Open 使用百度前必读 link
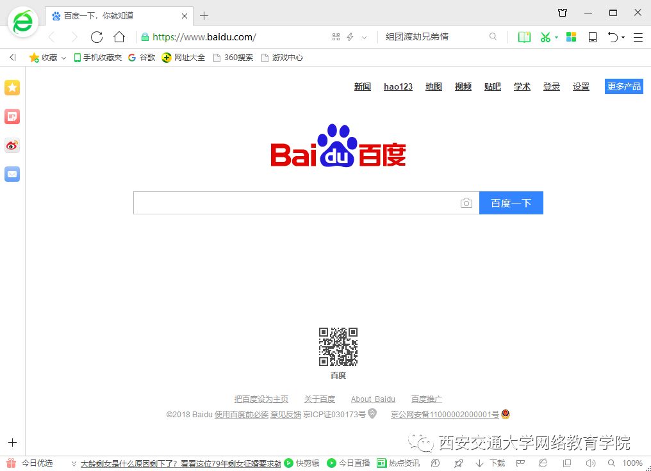The image size is (651, 471). (x=241, y=414)
